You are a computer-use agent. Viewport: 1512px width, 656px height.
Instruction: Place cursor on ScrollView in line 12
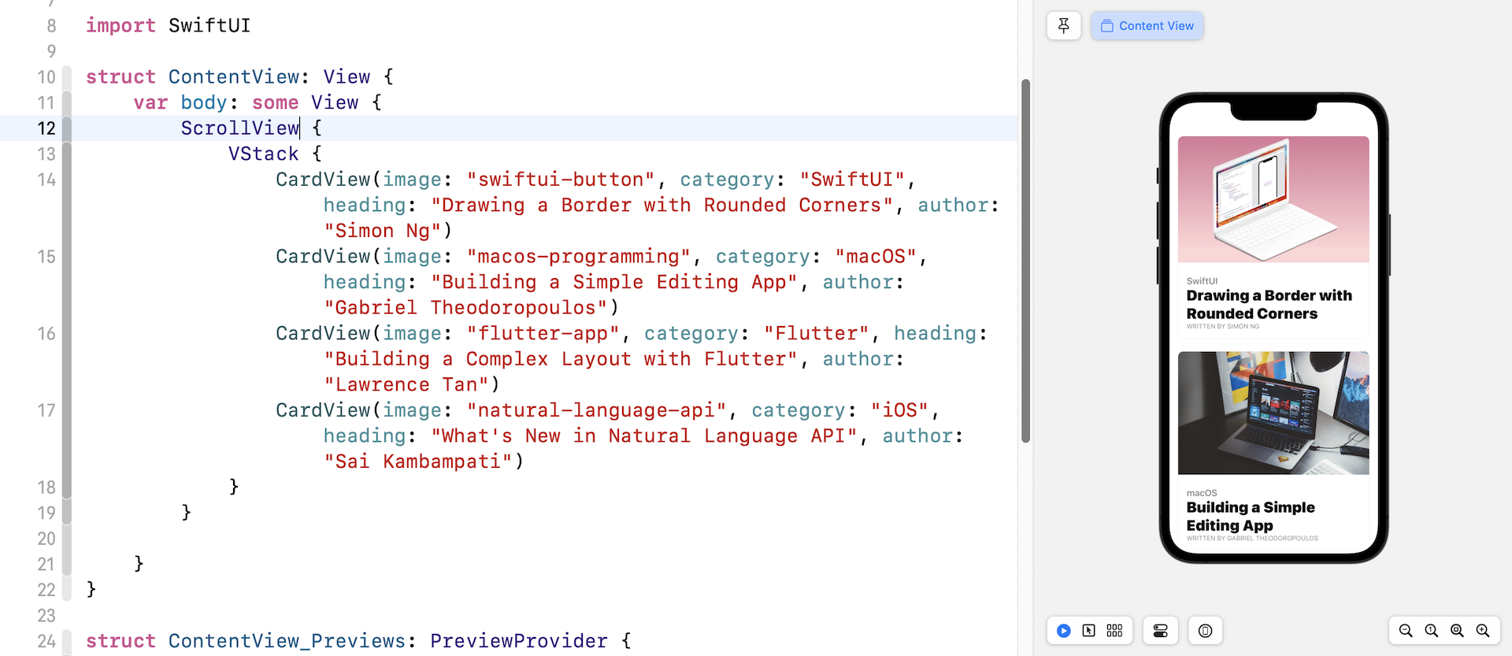(x=239, y=128)
